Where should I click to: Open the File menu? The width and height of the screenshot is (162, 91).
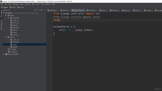coord(2,4)
